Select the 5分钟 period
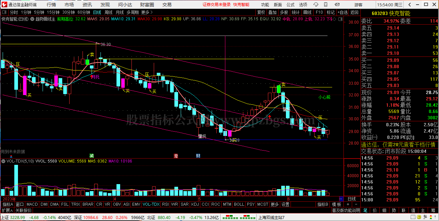 click(x=39, y=12)
